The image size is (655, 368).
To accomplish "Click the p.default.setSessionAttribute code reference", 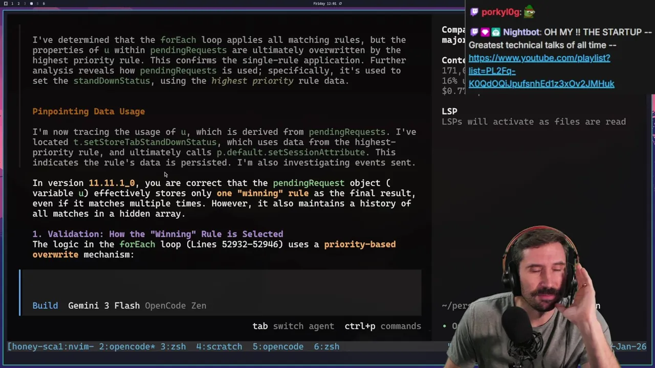I will (x=291, y=152).
